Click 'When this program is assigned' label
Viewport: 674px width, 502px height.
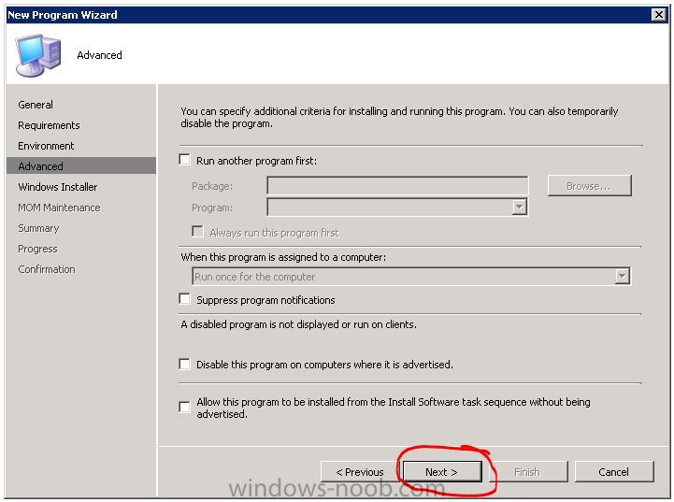(x=283, y=257)
